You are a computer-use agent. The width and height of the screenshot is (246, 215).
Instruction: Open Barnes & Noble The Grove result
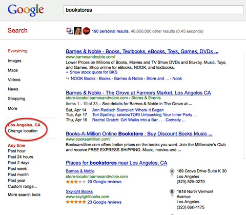(x=138, y=93)
